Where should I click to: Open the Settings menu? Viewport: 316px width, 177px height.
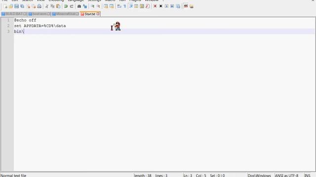click(x=94, y=0)
